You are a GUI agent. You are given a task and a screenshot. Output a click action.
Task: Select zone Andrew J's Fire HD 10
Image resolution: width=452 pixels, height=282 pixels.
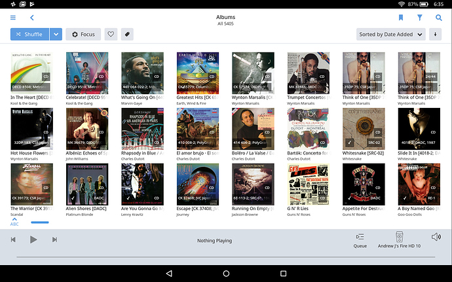click(x=399, y=239)
